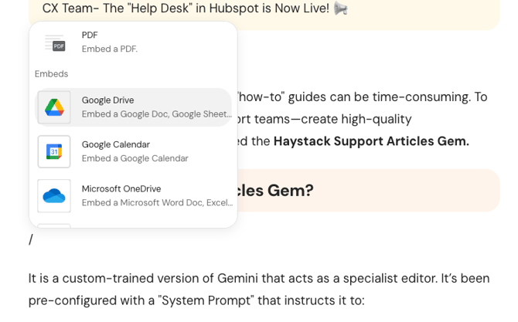Pick the Google Calendar menu entry
Viewport: 518px width, 322px height.
pos(116,144)
